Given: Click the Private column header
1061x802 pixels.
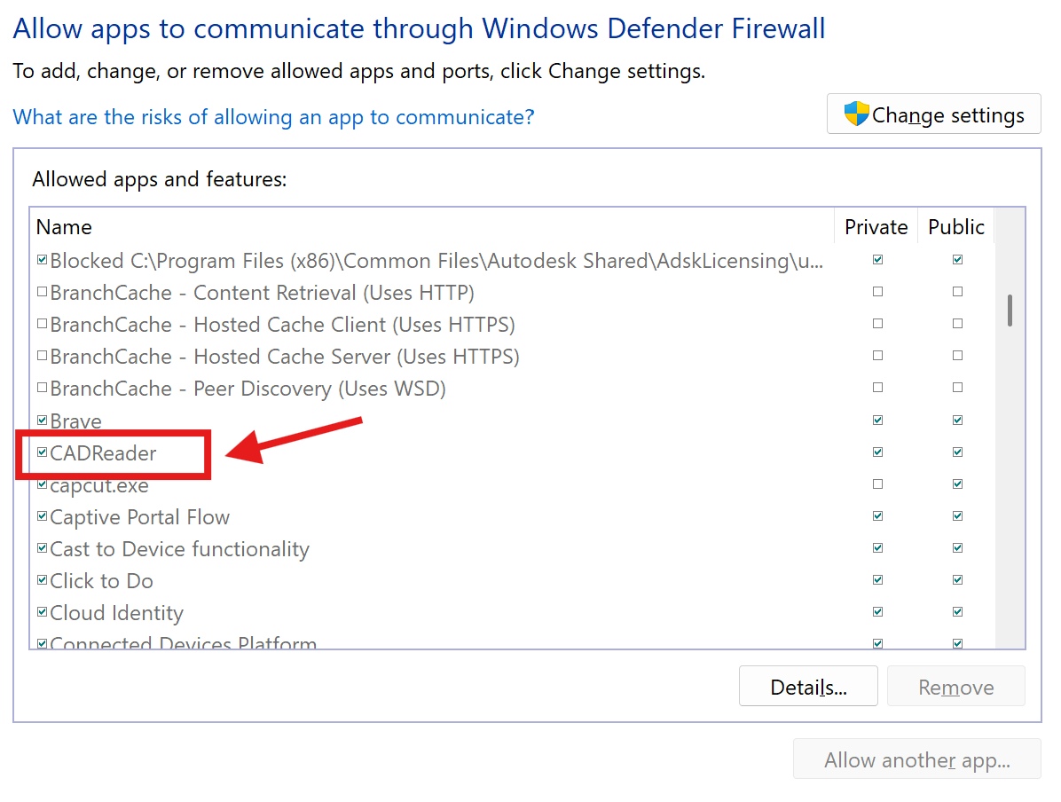Looking at the screenshot, I should [x=876, y=227].
